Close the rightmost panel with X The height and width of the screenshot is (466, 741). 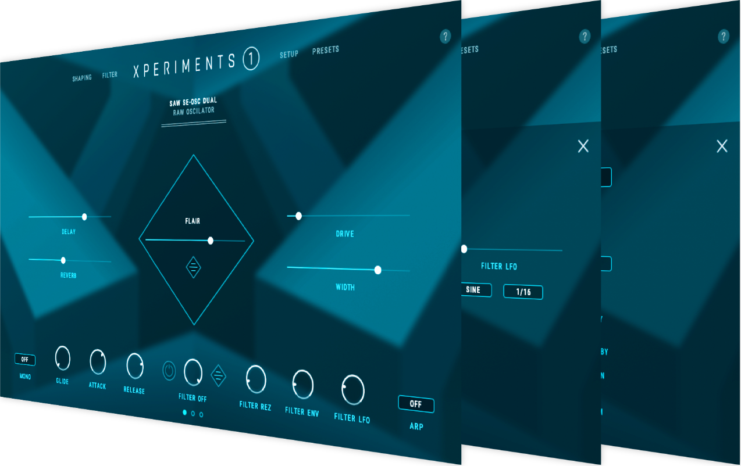722,146
